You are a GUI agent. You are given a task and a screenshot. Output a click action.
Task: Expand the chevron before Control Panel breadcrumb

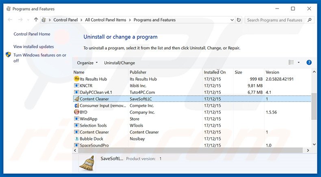50,20
